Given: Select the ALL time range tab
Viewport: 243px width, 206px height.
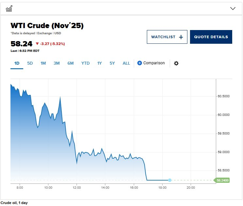Looking at the screenshot, I should click(126, 63).
